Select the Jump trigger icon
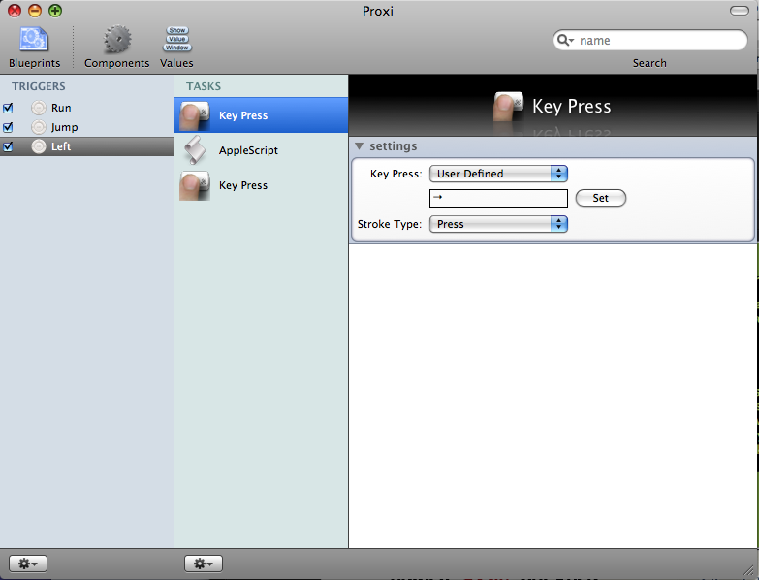This screenshot has height=580, width=759. 39,127
